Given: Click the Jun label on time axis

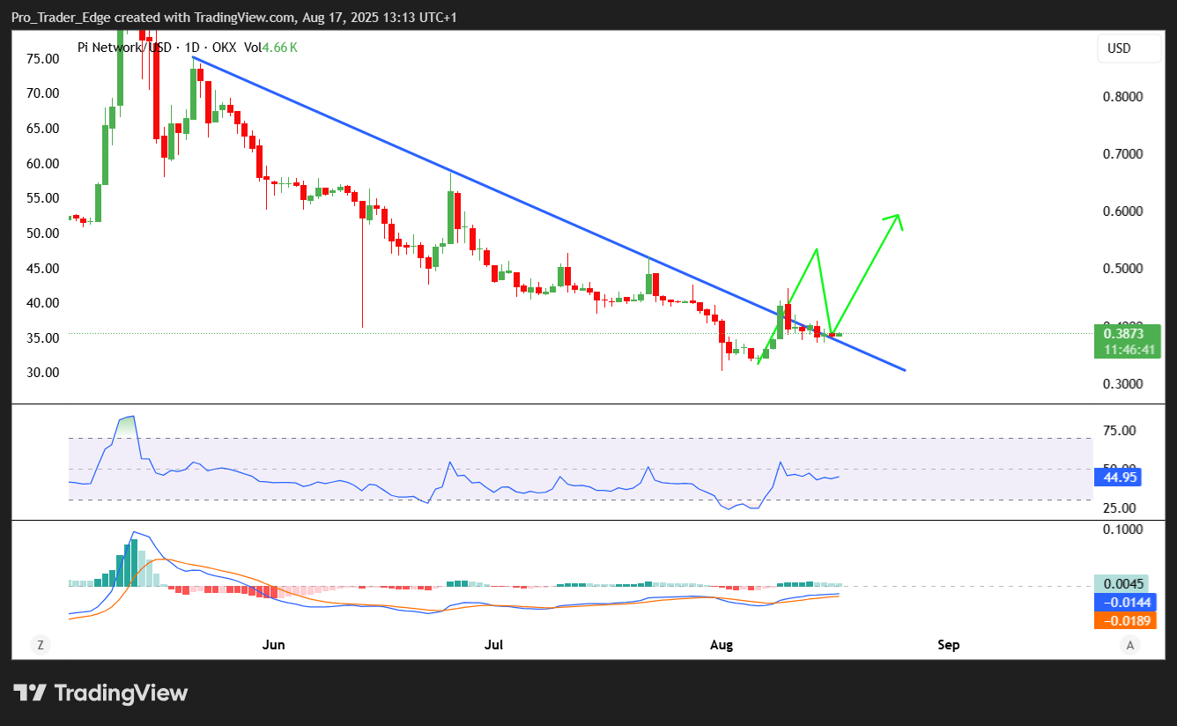Looking at the screenshot, I should click(274, 645).
